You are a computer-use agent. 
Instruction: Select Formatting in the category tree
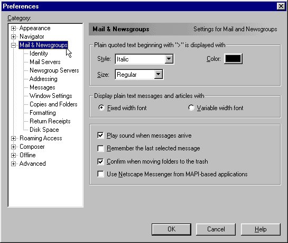43,113
